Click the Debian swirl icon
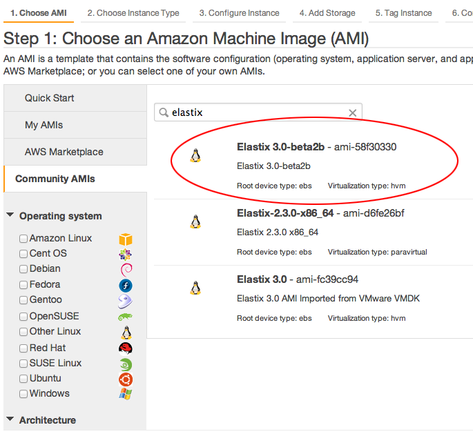This screenshot has width=473, height=445. [x=126, y=270]
